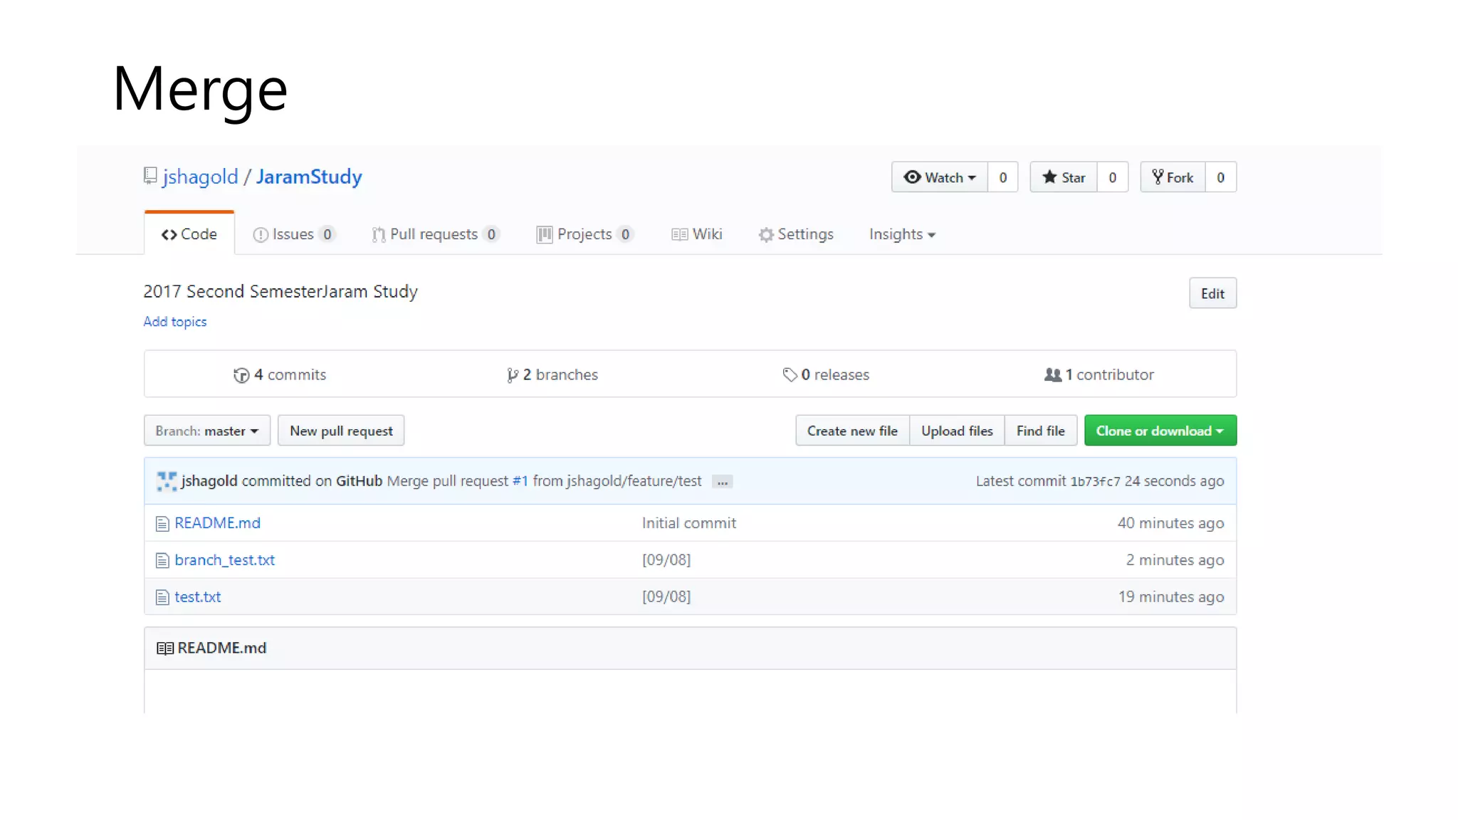The image size is (1458, 820).
Task: Click the New pull request button
Action: [x=341, y=431]
